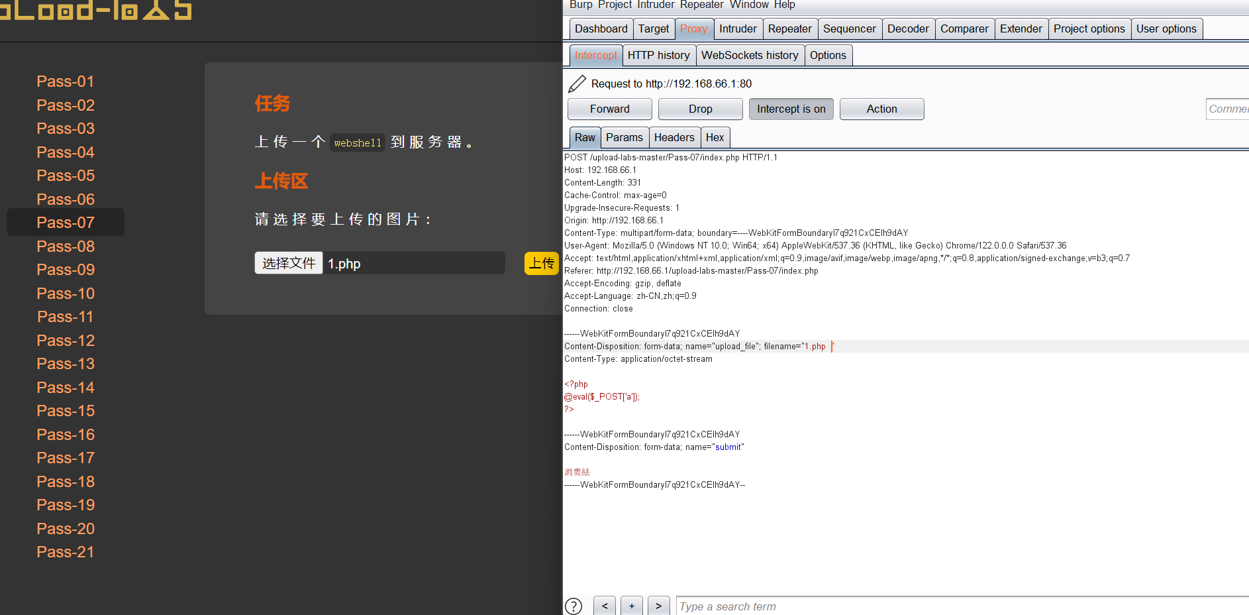Image resolution: width=1249 pixels, height=615 pixels.
Task: Open Pass-17 in the sidebar
Action: tap(66, 458)
